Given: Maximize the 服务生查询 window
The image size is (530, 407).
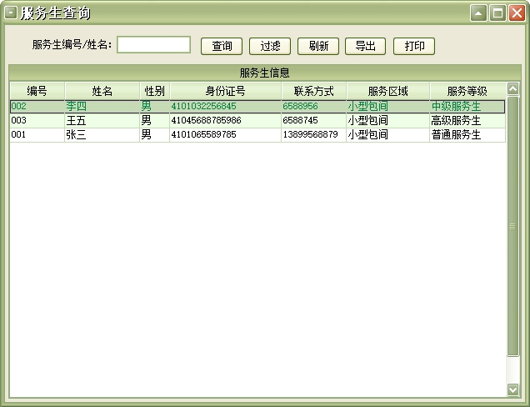Looking at the screenshot, I should coord(497,13).
